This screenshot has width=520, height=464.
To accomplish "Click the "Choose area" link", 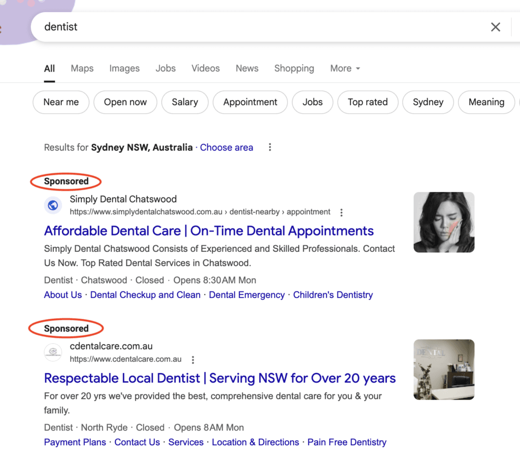I will (226, 148).
